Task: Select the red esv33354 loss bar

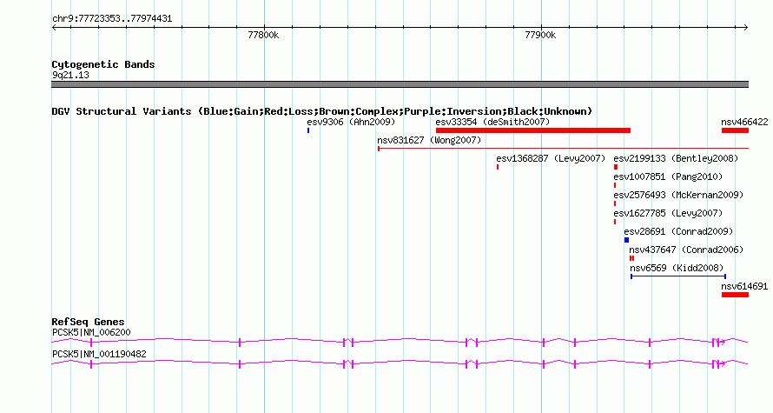Action: [x=533, y=130]
